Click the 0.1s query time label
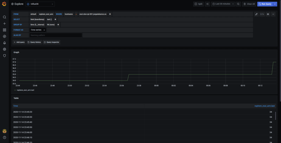 coord(262,14)
